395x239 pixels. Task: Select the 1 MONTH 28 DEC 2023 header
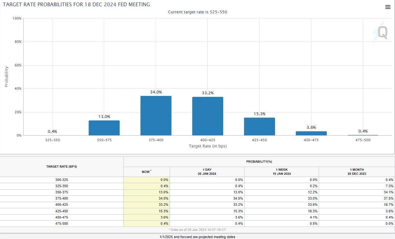click(x=357, y=172)
